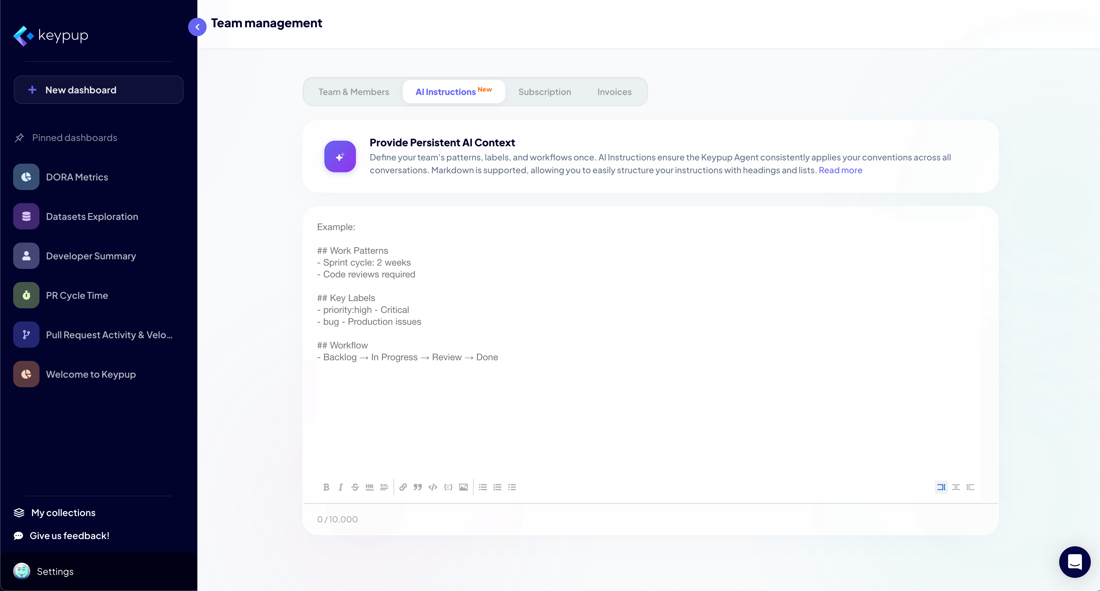Create an ordered numbered list
1100x591 pixels.
[x=497, y=487]
